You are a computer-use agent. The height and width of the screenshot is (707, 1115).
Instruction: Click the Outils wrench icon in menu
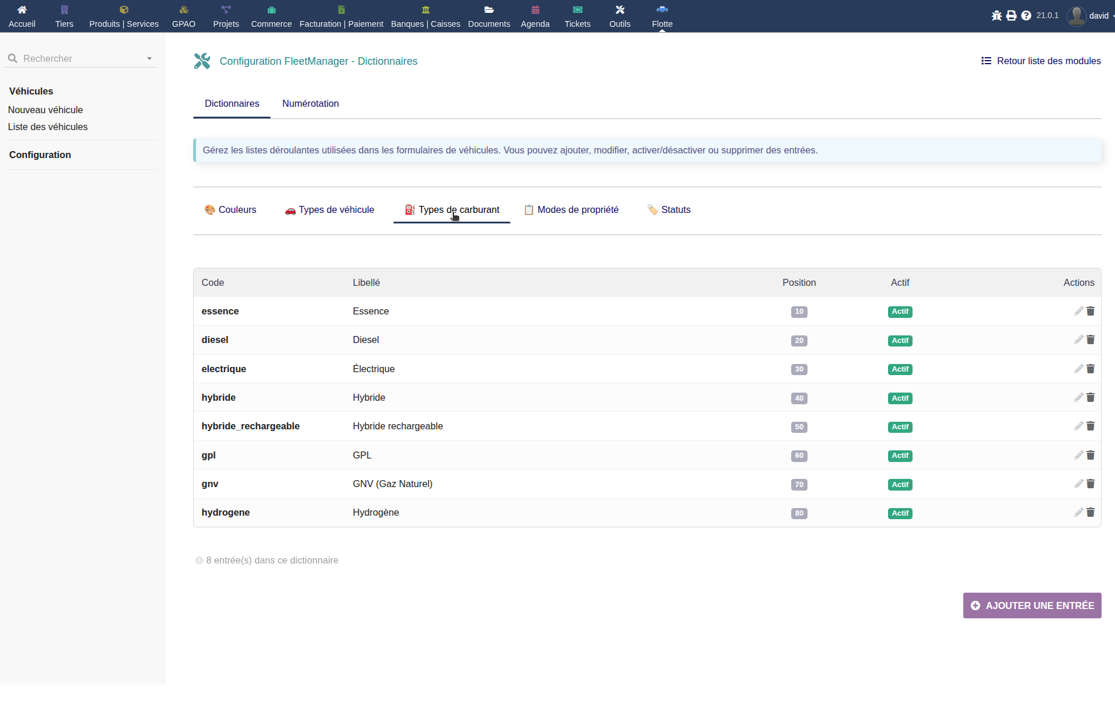(x=620, y=10)
